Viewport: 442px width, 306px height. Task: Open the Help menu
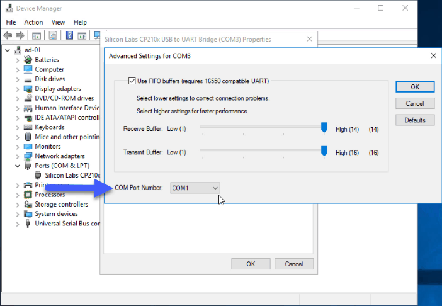coord(80,22)
